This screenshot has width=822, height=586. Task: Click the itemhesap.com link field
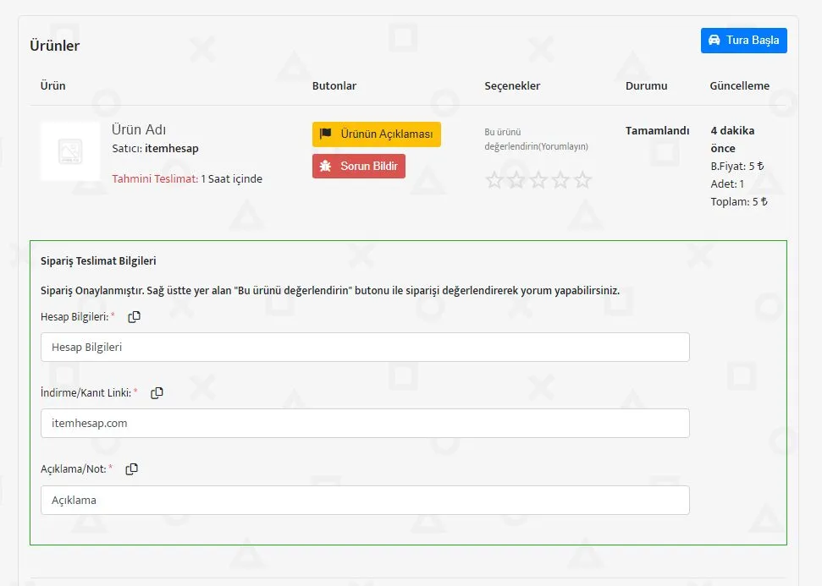[365, 423]
